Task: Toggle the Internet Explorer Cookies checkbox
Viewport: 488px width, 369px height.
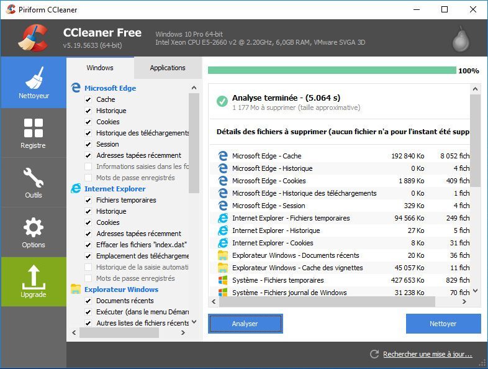Action: tap(88, 222)
